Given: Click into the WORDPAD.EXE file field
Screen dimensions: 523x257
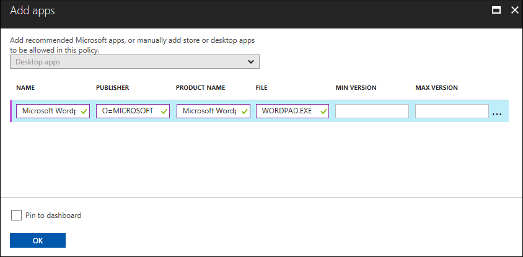Looking at the screenshot, I should tap(287, 111).
